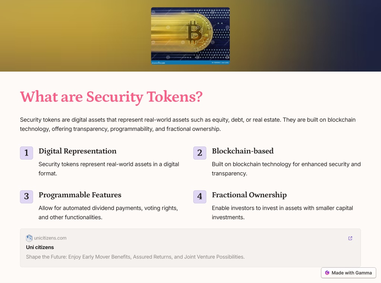
Task: Click the automated dividend payments description
Action: pyautogui.click(x=108, y=213)
